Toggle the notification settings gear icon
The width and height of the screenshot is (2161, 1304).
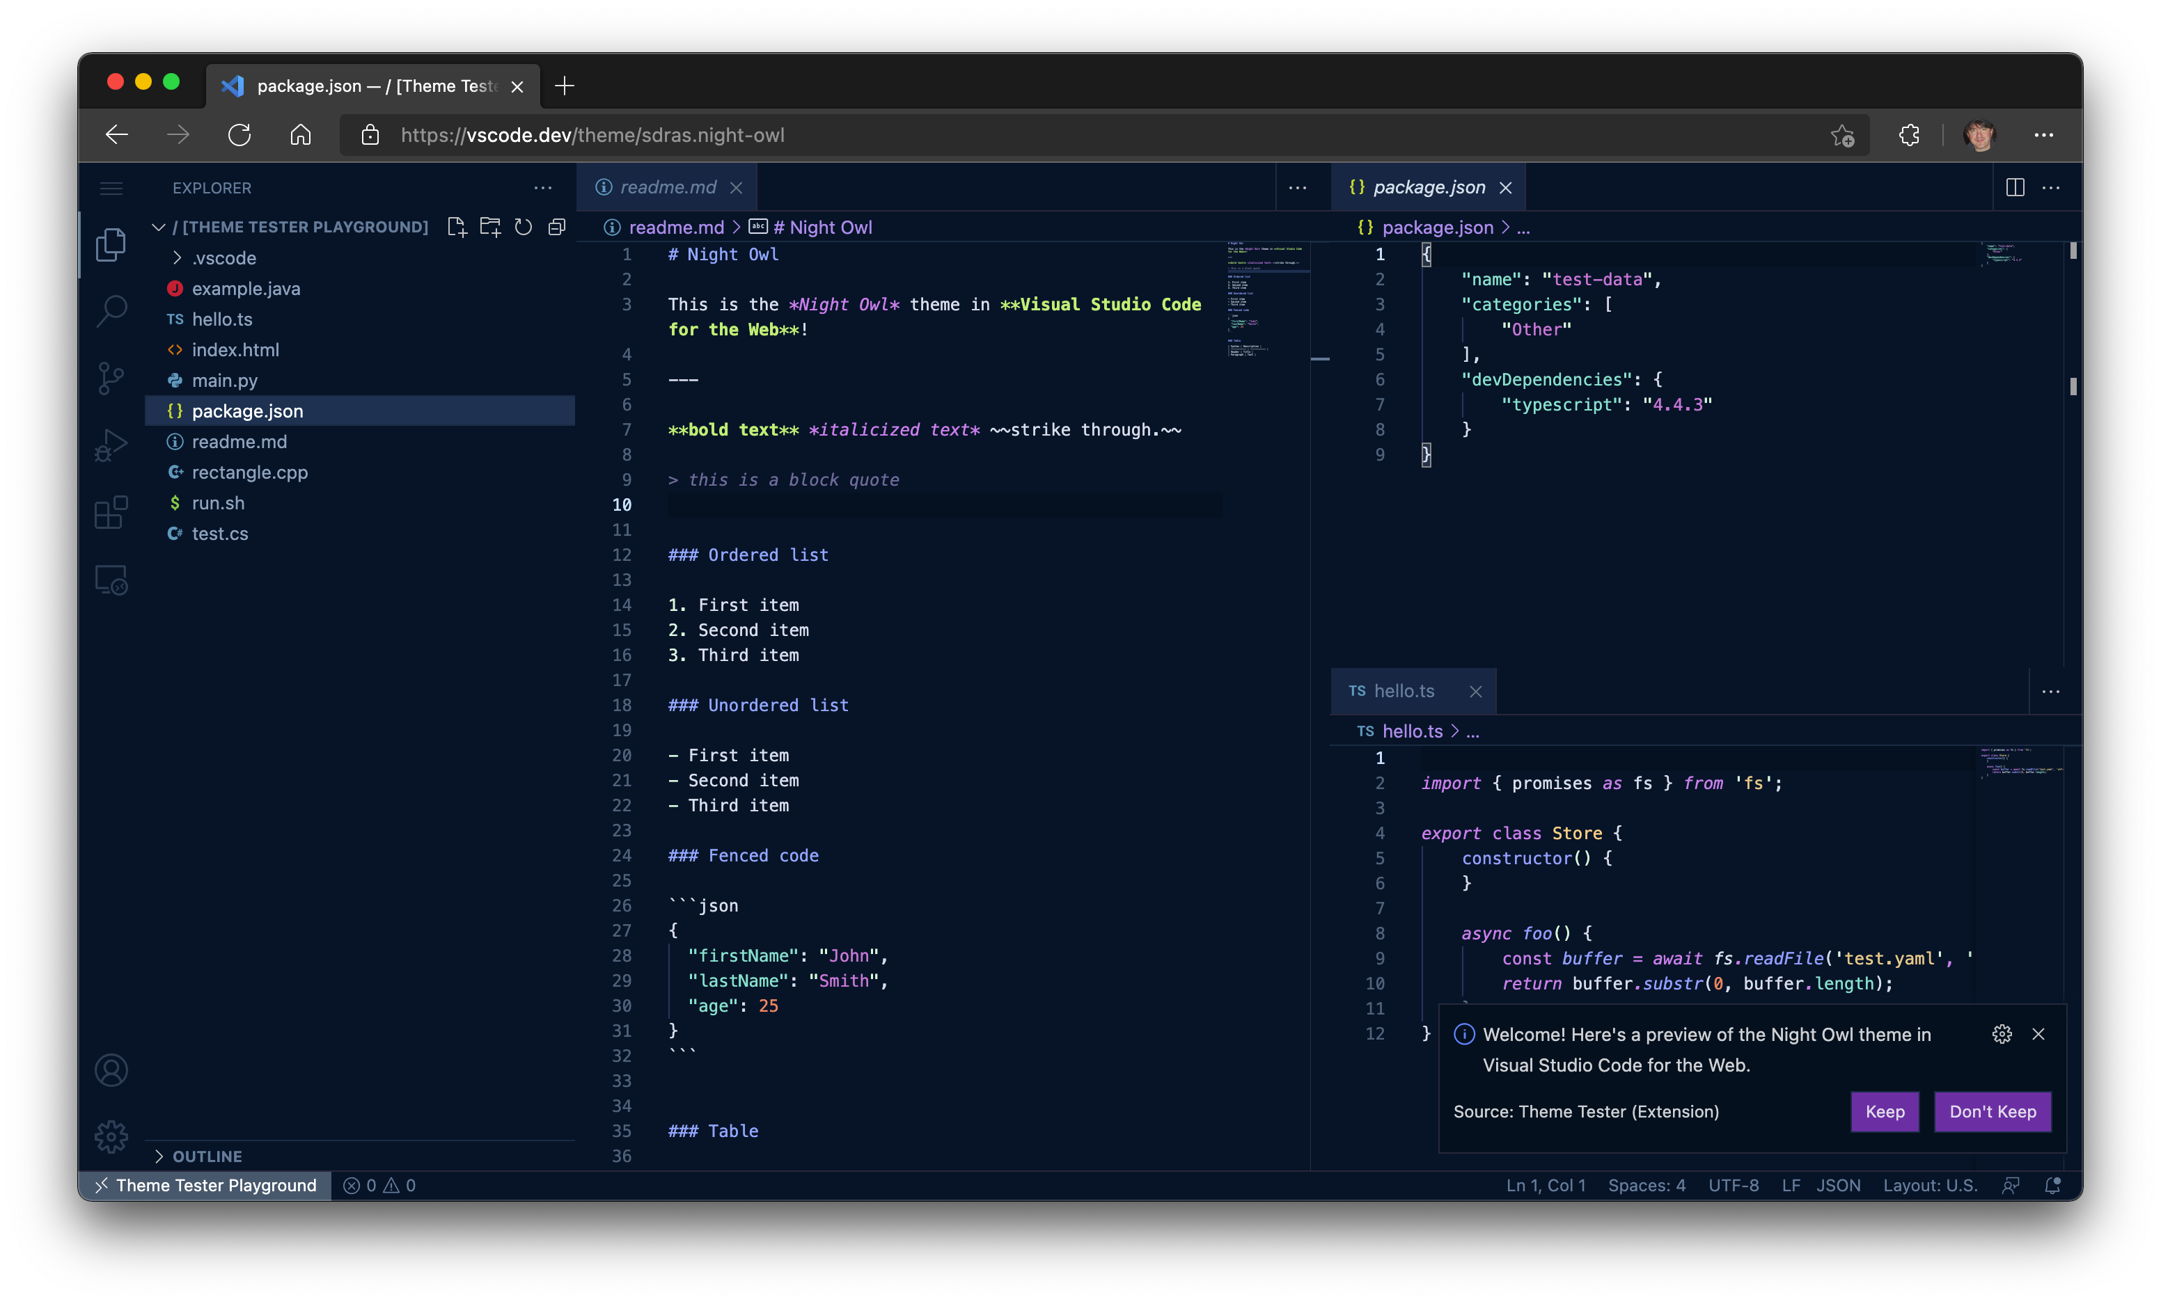click(2002, 1034)
